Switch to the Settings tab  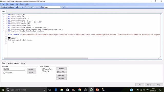[x=23, y=63]
